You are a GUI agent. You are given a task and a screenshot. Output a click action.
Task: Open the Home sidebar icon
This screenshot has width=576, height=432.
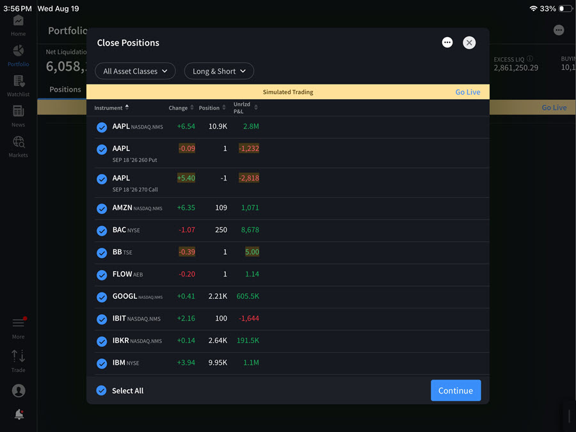coord(18,21)
